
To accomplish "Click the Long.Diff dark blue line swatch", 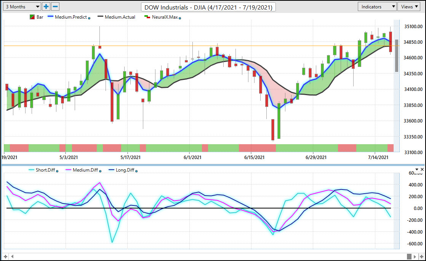I will pos(111,170).
